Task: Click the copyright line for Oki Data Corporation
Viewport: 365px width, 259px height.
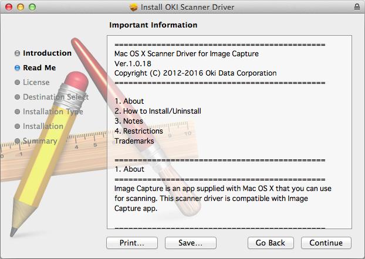Action: click(195, 73)
